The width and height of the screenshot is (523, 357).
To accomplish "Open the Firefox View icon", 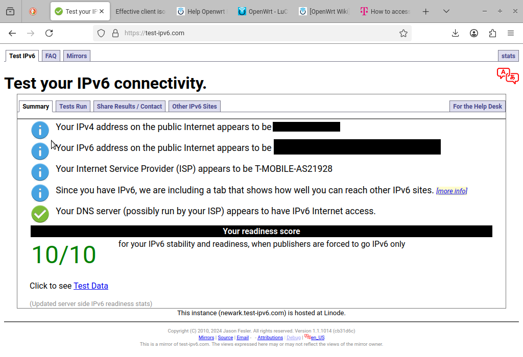I will [10, 11].
